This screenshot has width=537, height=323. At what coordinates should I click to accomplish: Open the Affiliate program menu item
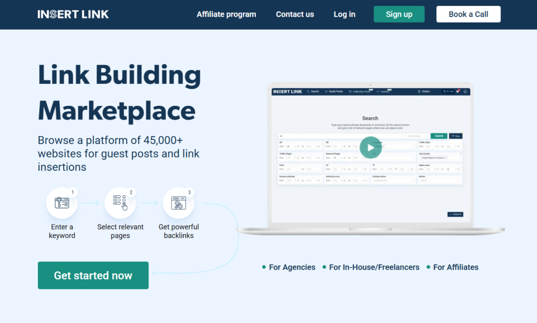coord(226,15)
